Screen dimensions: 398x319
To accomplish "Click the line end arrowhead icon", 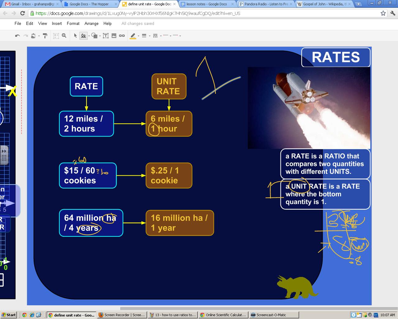I will [175, 36].
